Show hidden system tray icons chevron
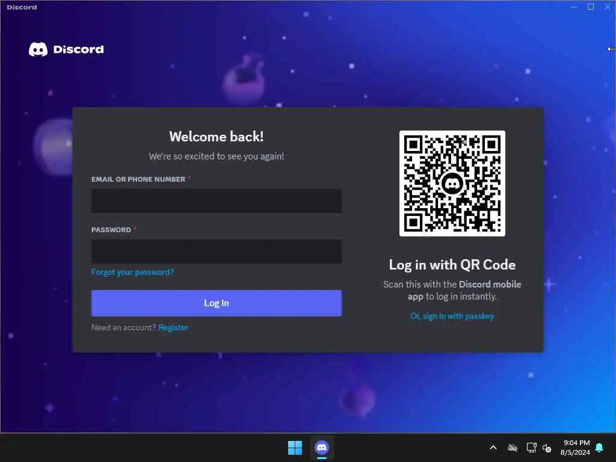The height and width of the screenshot is (462, 616). pyautogui.click(x=493, y=448)
